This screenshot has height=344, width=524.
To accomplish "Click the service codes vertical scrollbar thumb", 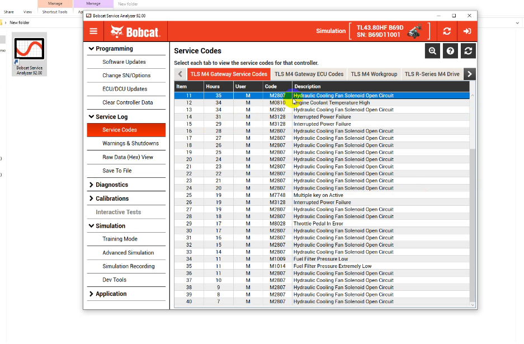I will click(x=472, y=225).
